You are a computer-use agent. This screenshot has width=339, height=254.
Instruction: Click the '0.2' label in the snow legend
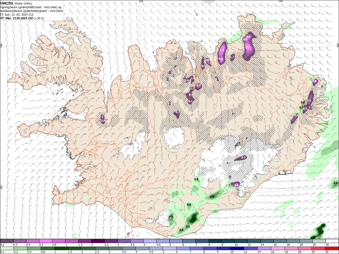coord(2,245)
